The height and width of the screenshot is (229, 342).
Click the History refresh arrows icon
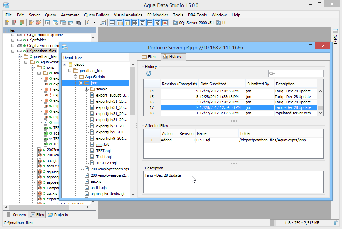tap(149, 74)
